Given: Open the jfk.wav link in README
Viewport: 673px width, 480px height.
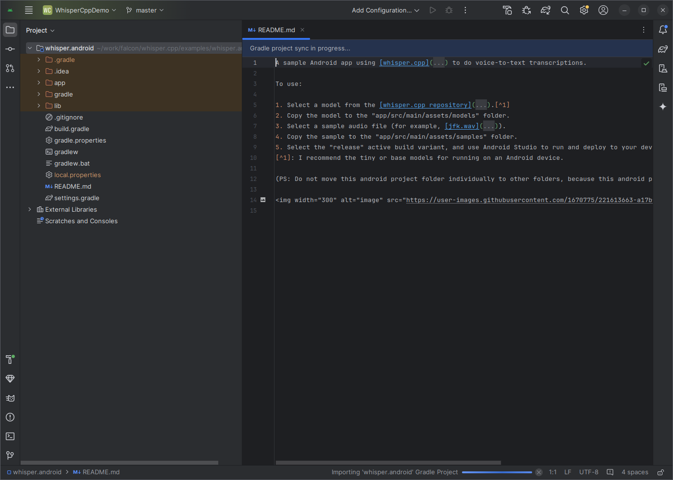Looking at the screenshot, I should [x=461, y=126].
